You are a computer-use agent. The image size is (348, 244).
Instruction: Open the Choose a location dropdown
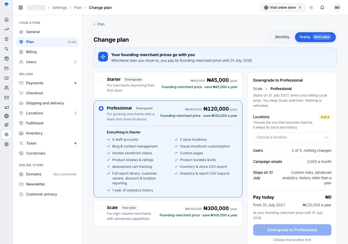pyautogui.click(x=292, y=137)
